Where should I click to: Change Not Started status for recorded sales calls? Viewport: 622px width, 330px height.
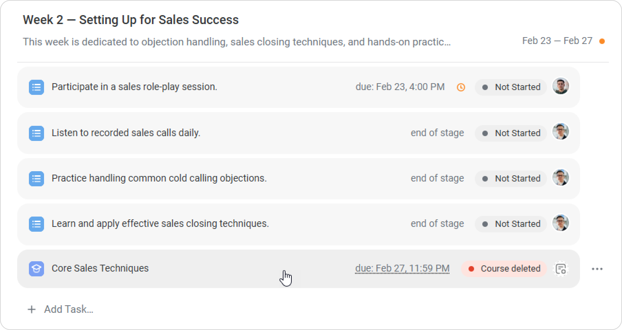point(511,133)
